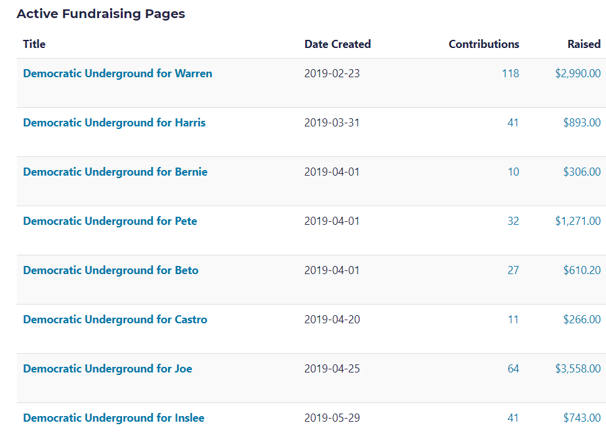Click the Date Created column header
The width and height of the screenshot is (606, 441).
pyautogui.click(x=337, y=44)
